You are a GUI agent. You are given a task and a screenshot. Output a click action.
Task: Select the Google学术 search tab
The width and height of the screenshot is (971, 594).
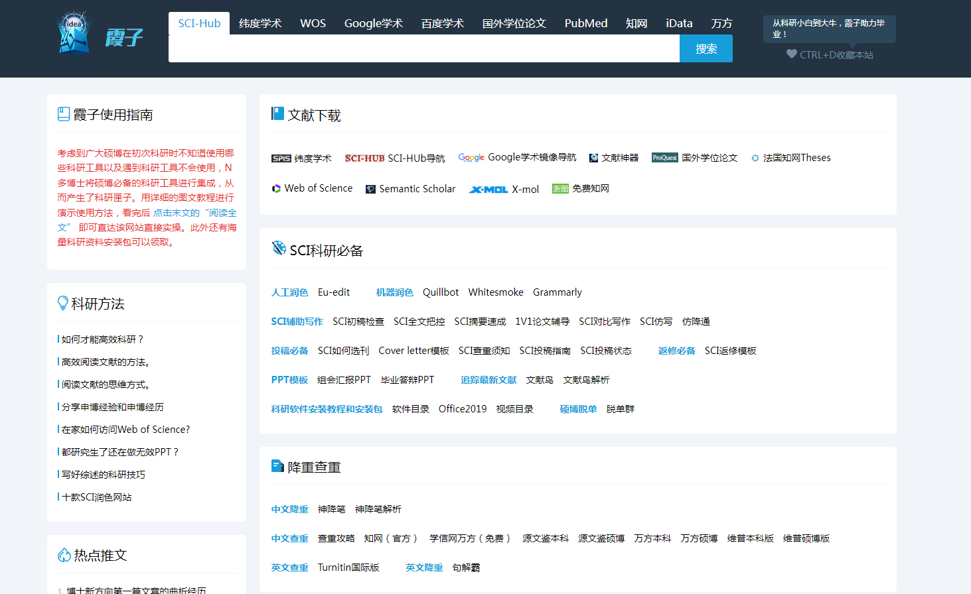(373, 23)
